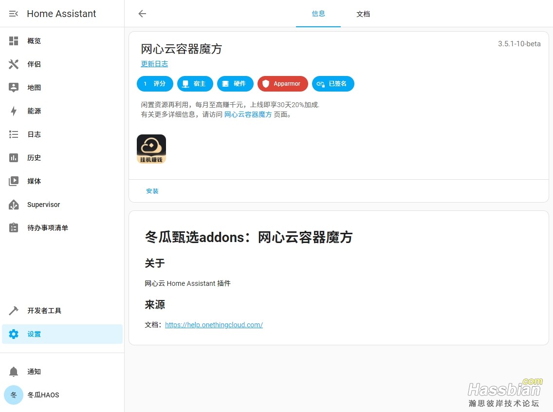Open the 网心云容器魔方 page link
Image resolution: width=553 pixels, height=412 pixels.
[248, 114]
